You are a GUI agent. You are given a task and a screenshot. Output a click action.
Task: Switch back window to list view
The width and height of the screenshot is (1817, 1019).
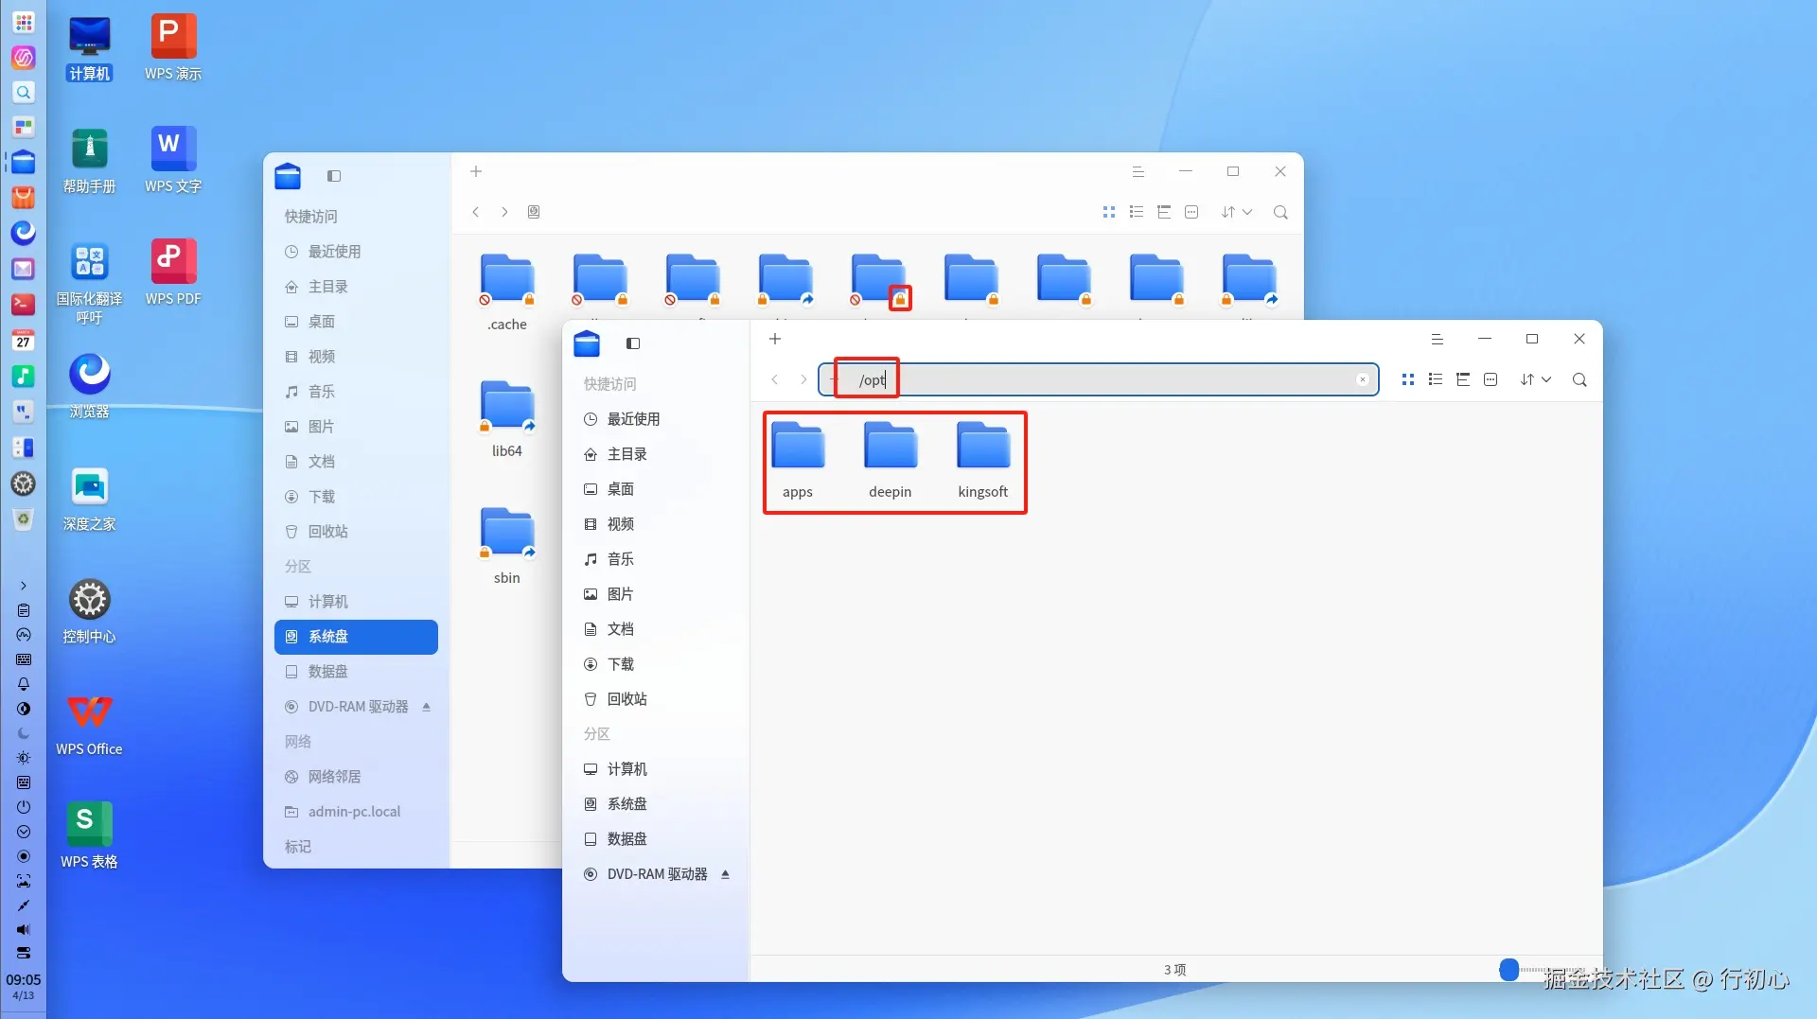tap(1137, 212)
